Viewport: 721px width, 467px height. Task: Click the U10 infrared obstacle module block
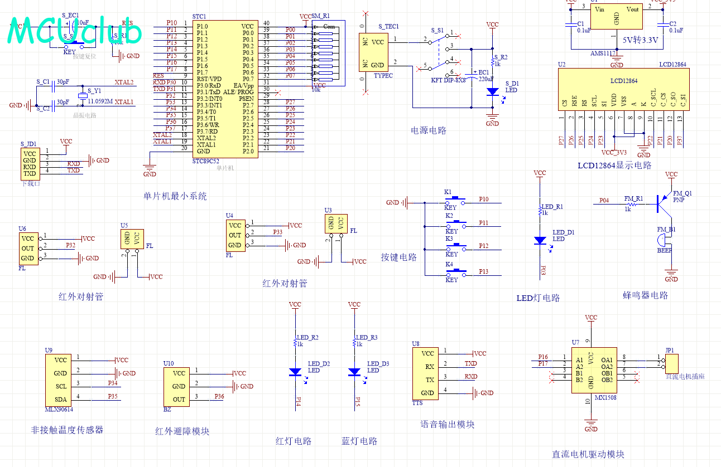click(x=177, y=386)
